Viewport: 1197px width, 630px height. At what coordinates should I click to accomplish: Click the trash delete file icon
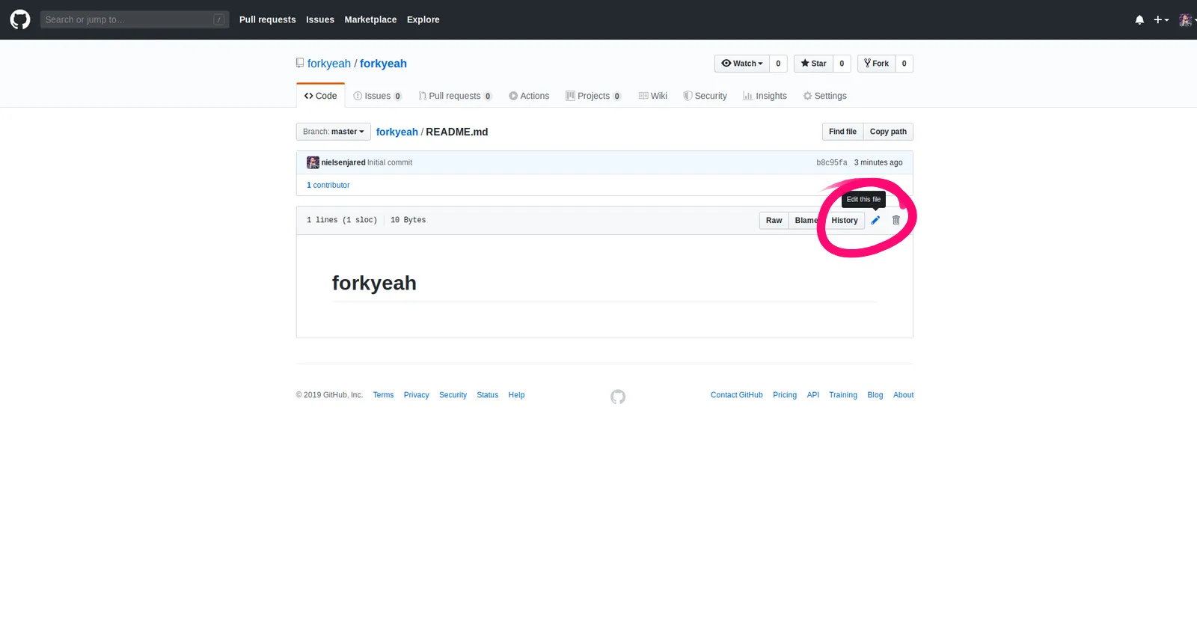pos(896,220)
